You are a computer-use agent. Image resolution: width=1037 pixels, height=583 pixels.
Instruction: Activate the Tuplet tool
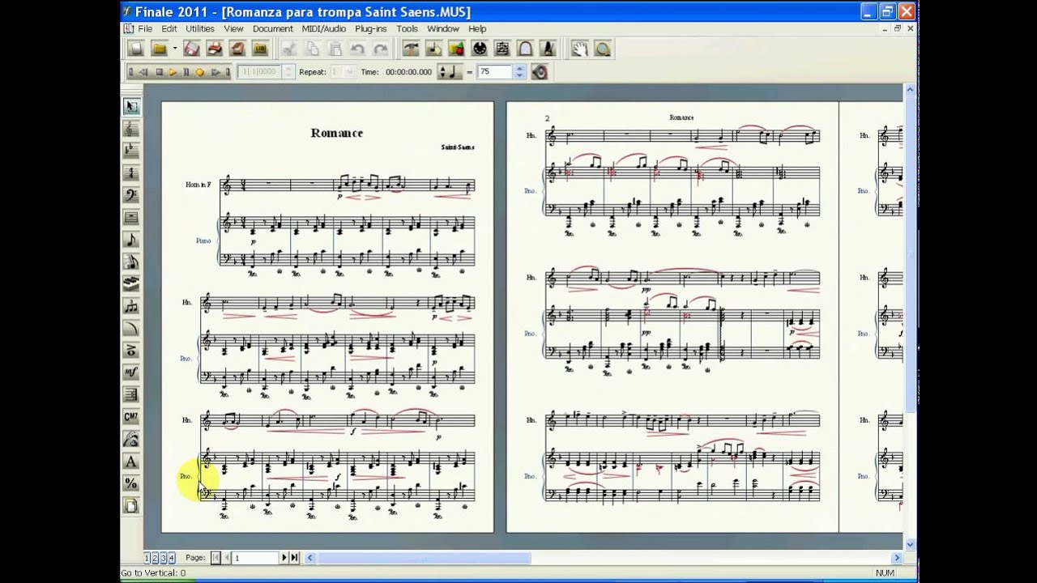click(x=130, y=306)
